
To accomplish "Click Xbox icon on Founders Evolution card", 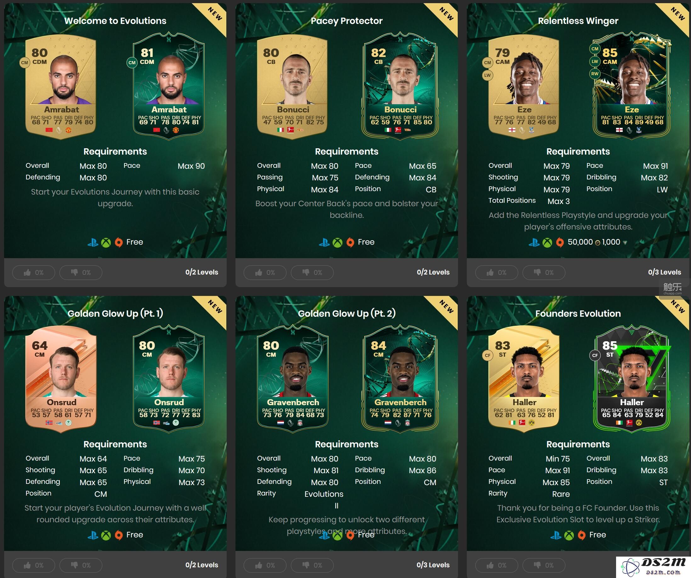I will click(569, 535).
